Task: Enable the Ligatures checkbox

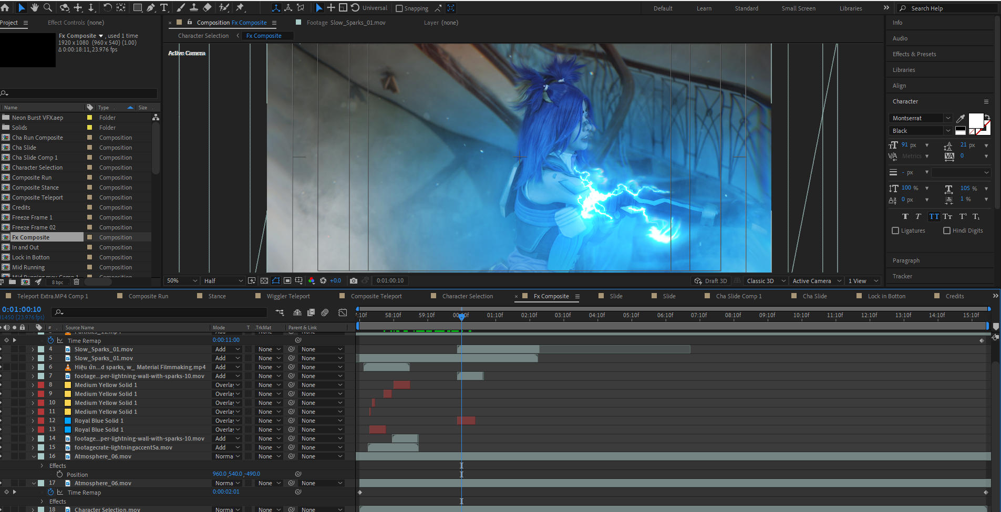Action: pos(896,231)
